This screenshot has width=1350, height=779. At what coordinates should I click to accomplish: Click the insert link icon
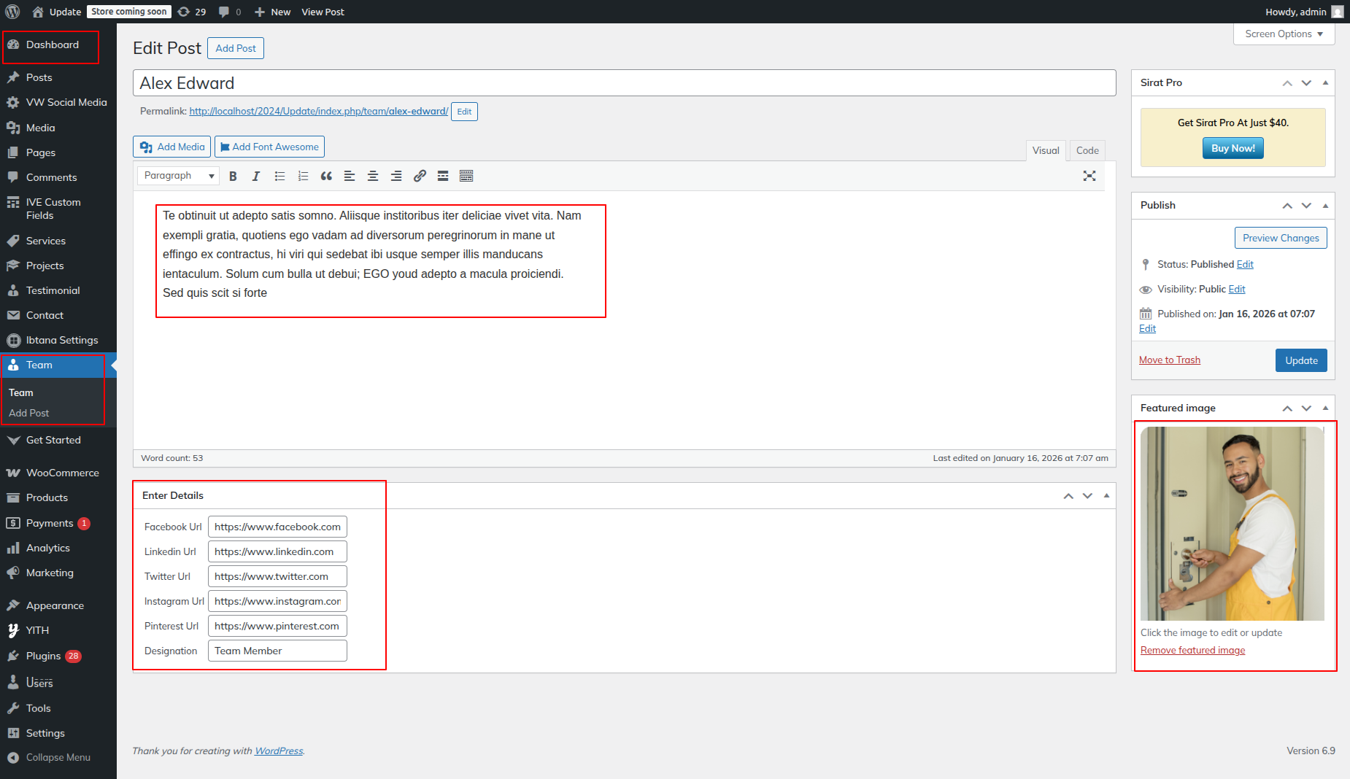[420, 176]
